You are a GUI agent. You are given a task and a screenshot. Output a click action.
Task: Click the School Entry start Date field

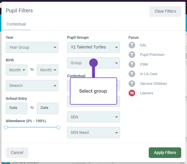pos(16,108)
